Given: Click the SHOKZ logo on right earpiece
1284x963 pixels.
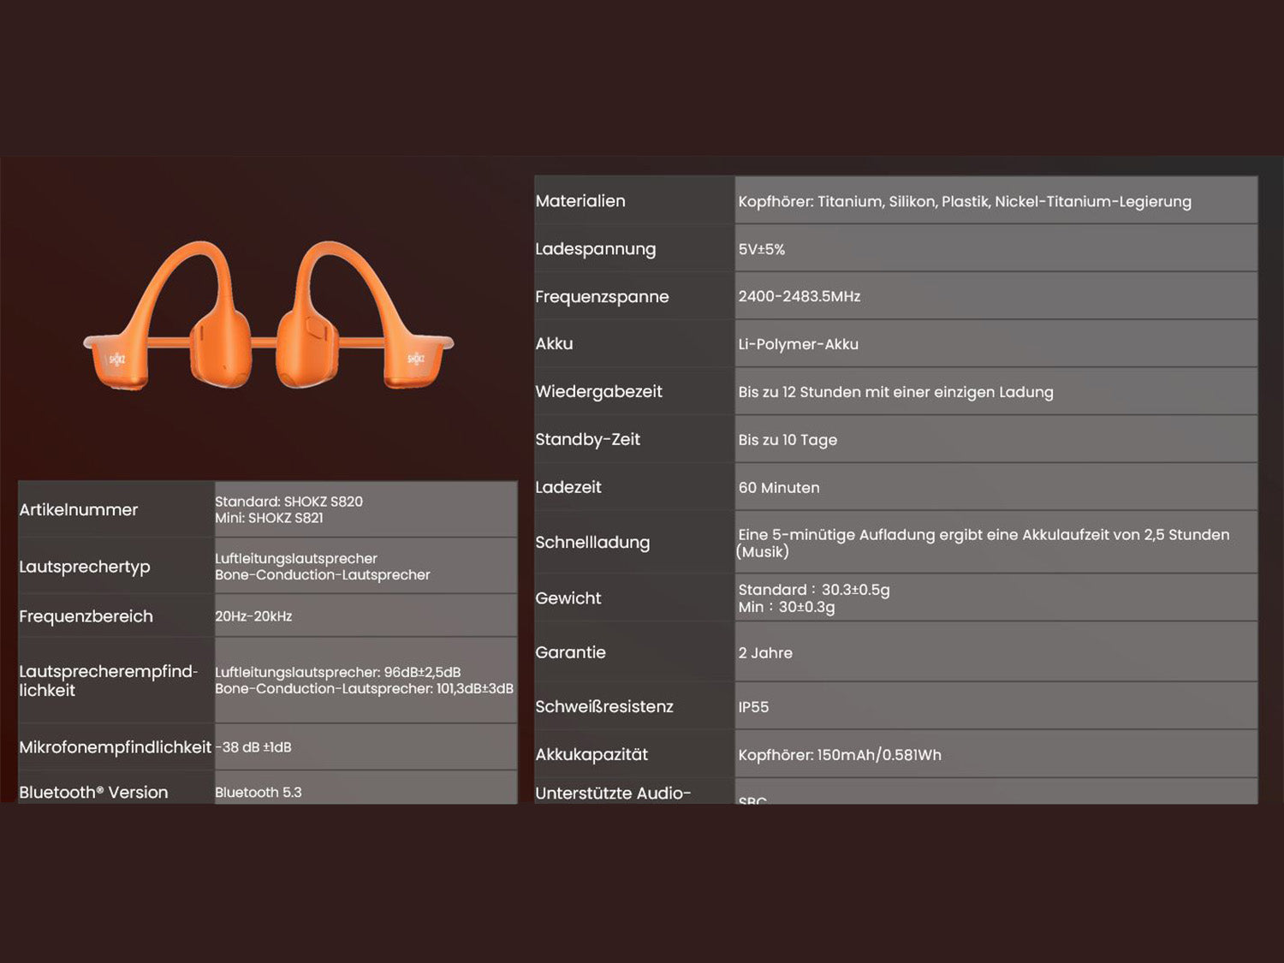Looking at the screenshot, I should coord(416,359).
